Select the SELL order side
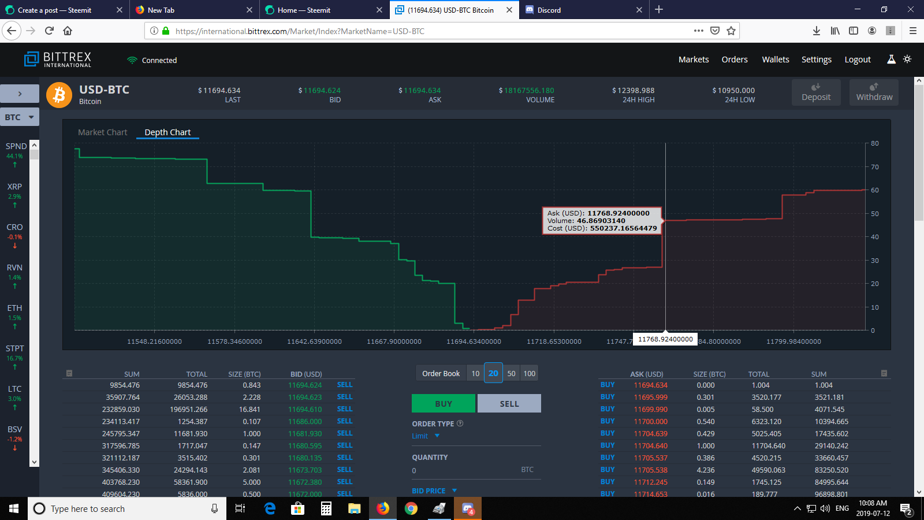This screenshot has height=520, width=924. (509, 403)
